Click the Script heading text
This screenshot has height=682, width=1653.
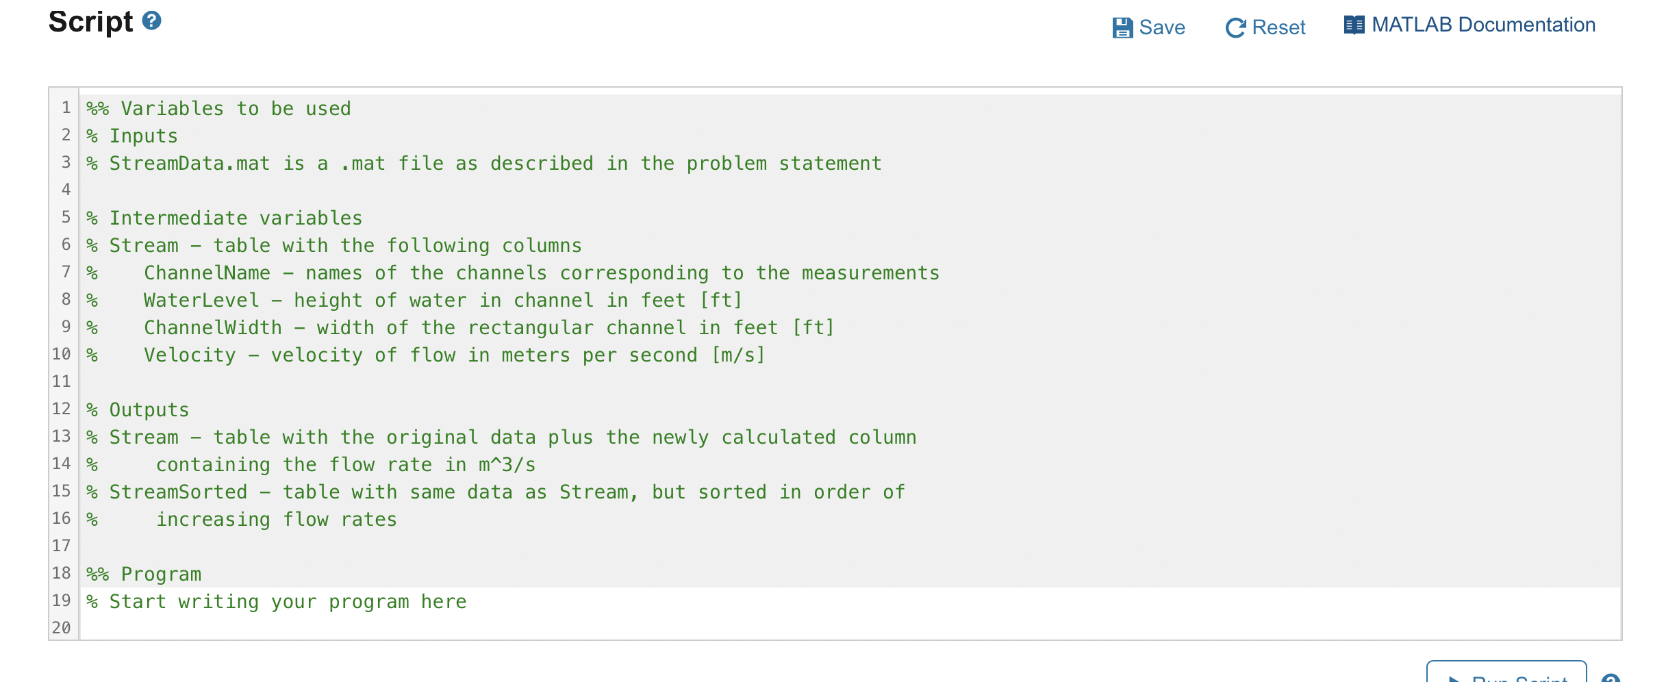pyautogui.click(x=90, y=21)
